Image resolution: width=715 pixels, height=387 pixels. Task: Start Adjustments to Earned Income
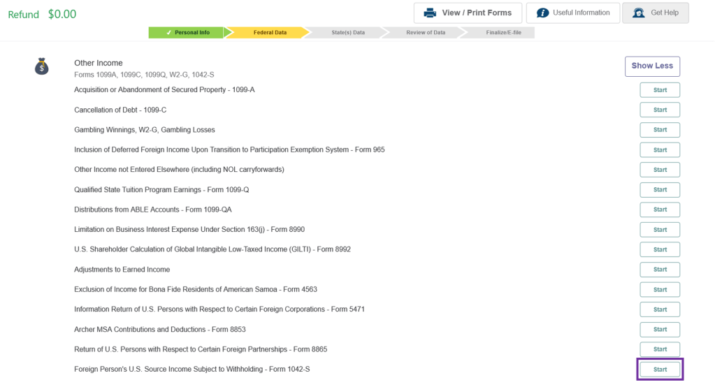660,270
